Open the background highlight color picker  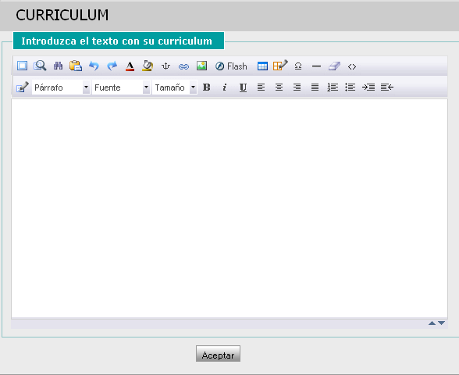148,66
